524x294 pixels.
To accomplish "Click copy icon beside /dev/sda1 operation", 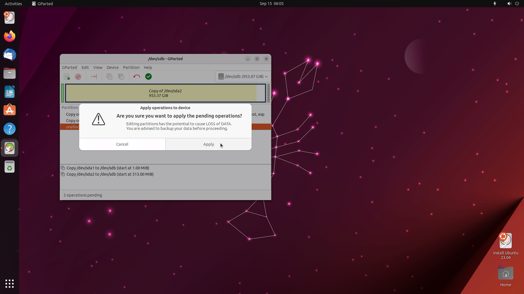I will click(x=63, y=168).
